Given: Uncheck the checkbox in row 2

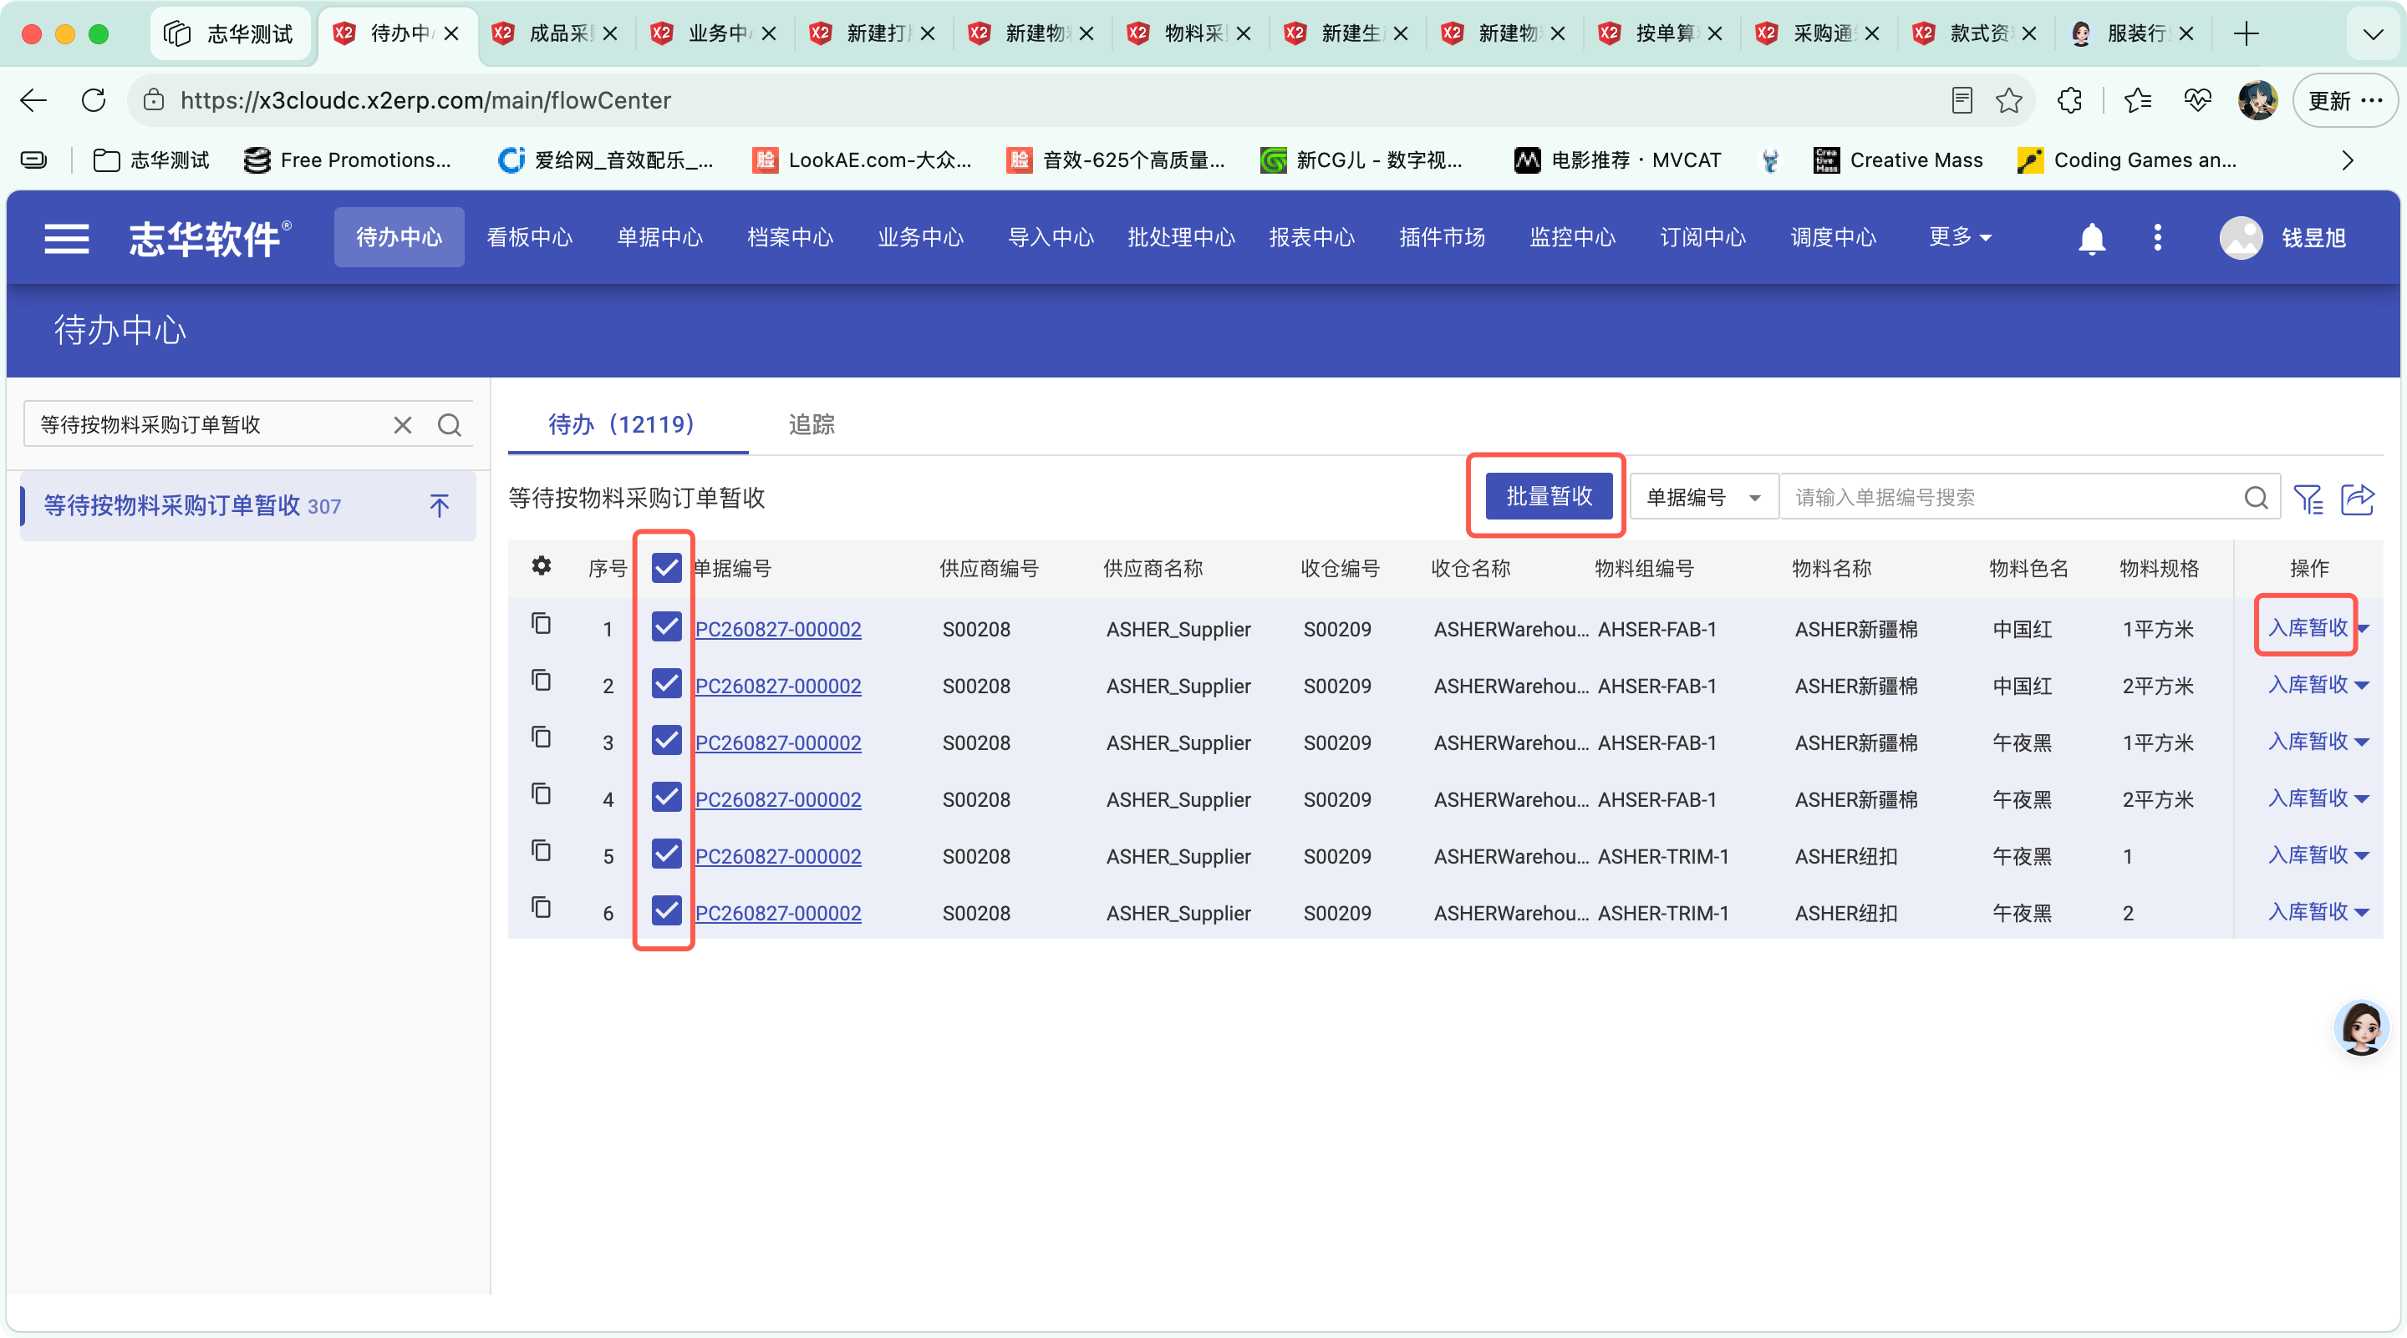Looking at the screenshot, I should tap(666, 683).
